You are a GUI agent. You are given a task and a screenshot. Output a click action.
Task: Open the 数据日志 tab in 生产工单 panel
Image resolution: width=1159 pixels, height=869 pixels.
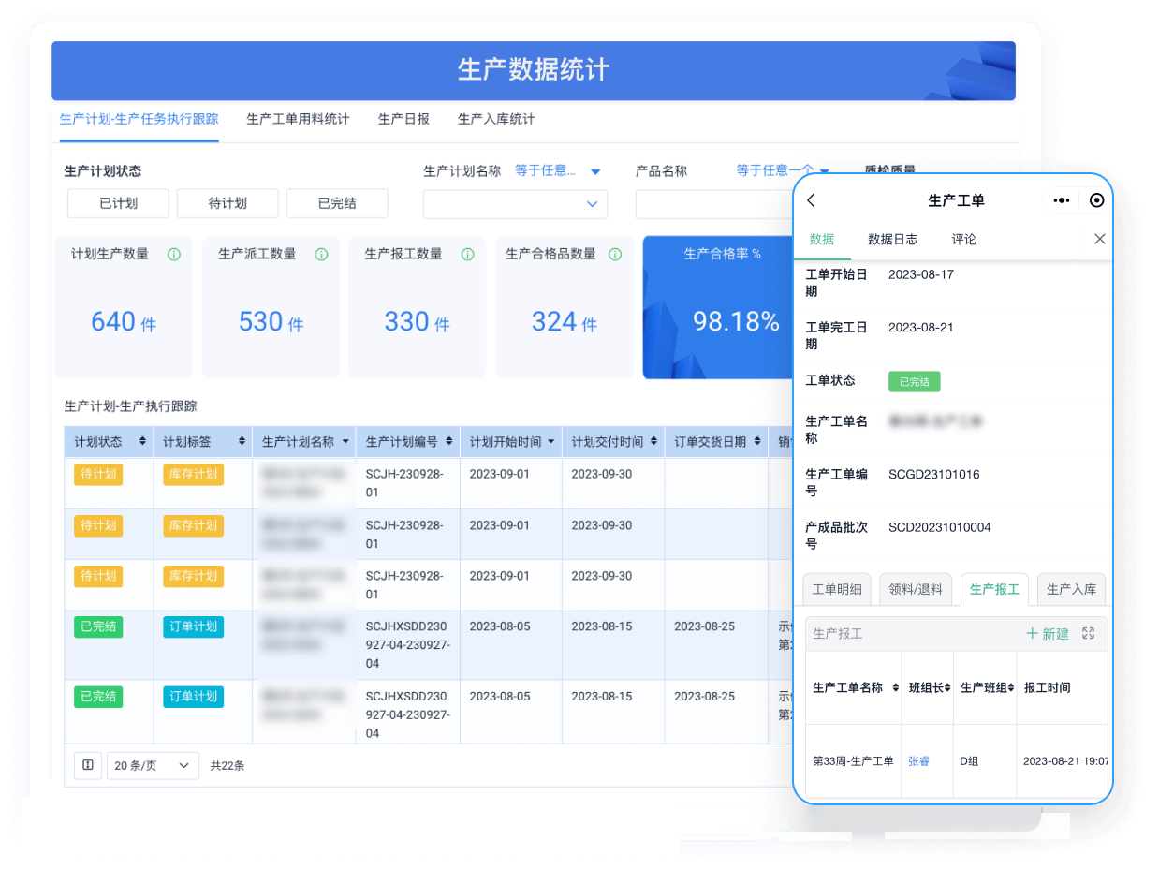coord(893,239)
